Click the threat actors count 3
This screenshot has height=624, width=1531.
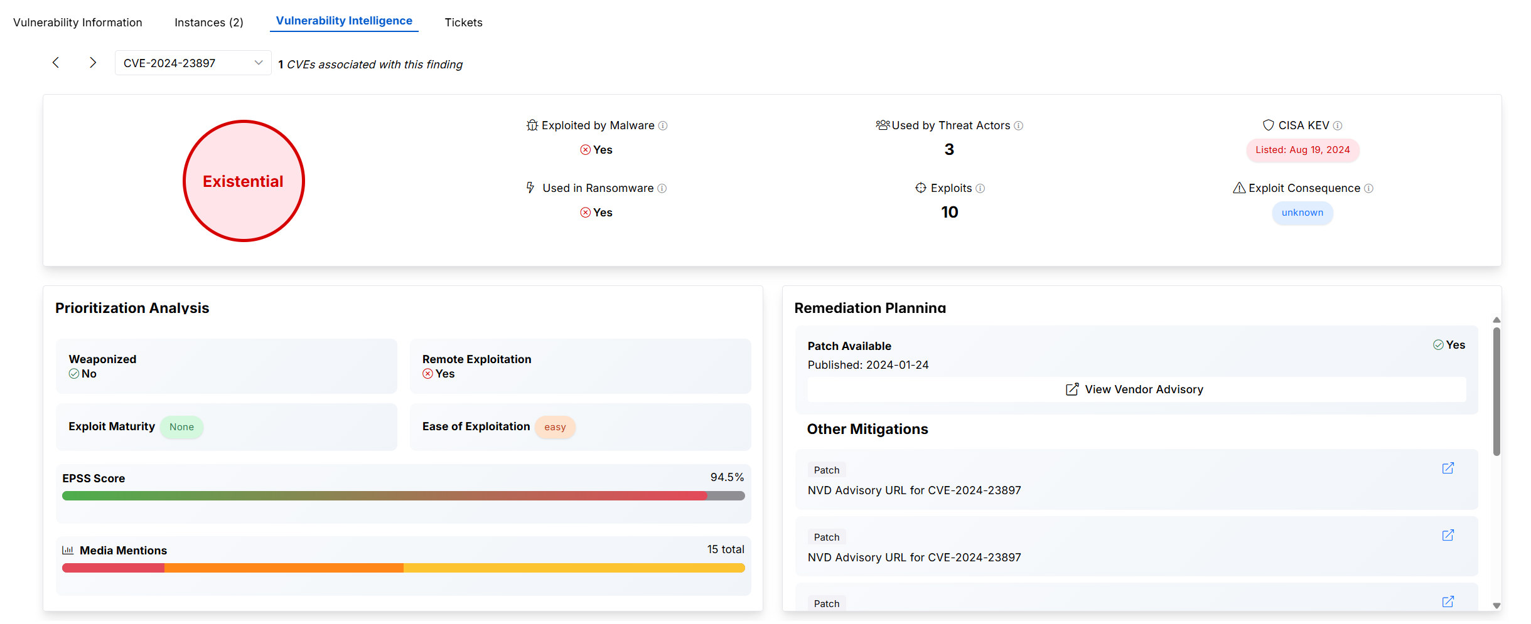coord(949,149)
